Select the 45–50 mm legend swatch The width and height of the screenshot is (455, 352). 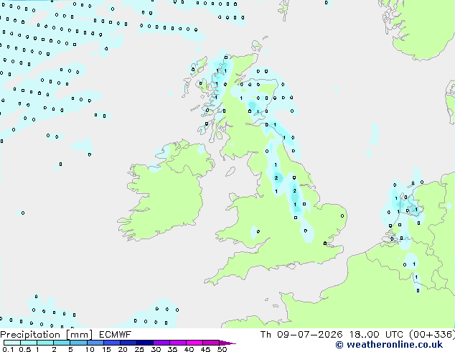(211, 343)
